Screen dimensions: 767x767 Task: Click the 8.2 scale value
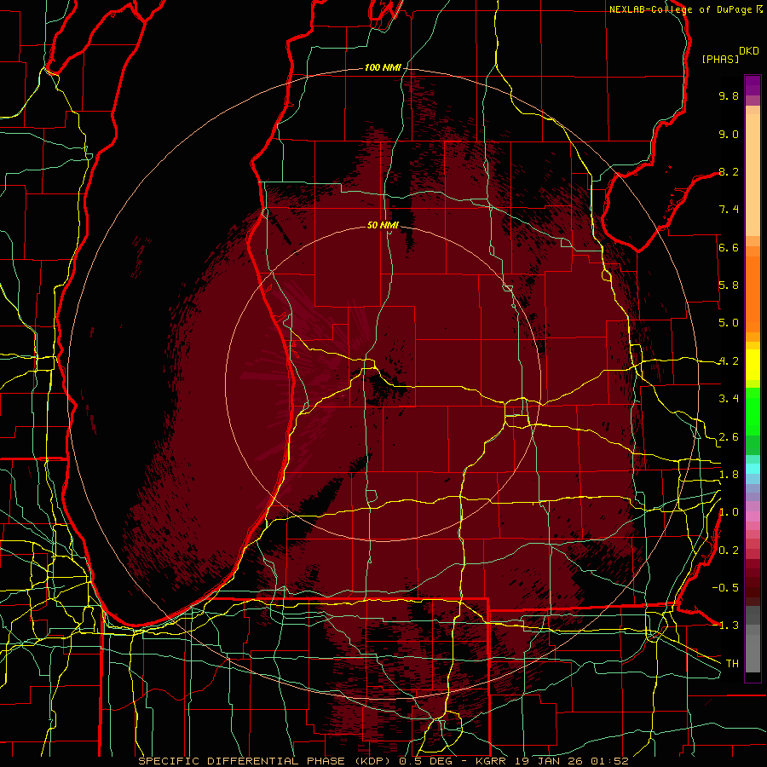[x=729, y=171]
